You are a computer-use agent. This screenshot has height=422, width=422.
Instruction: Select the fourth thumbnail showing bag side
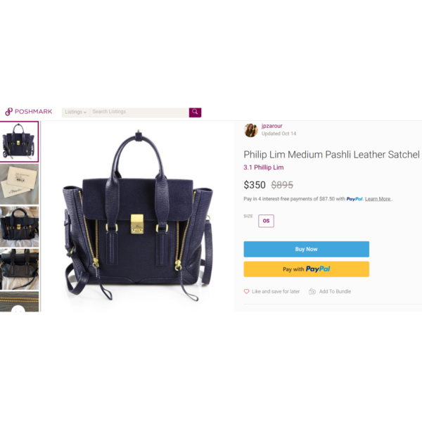tap(20, 269)
